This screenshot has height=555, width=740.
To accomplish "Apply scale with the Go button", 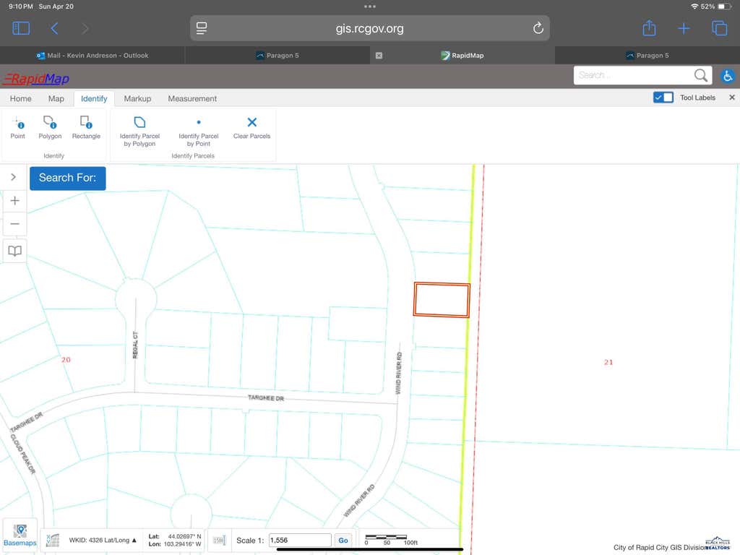I will tap(343, 541).
